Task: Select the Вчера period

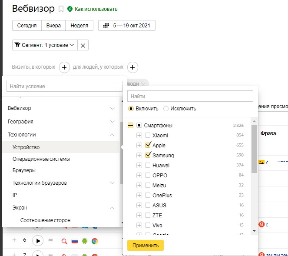Action: click(x=53, y=25)
